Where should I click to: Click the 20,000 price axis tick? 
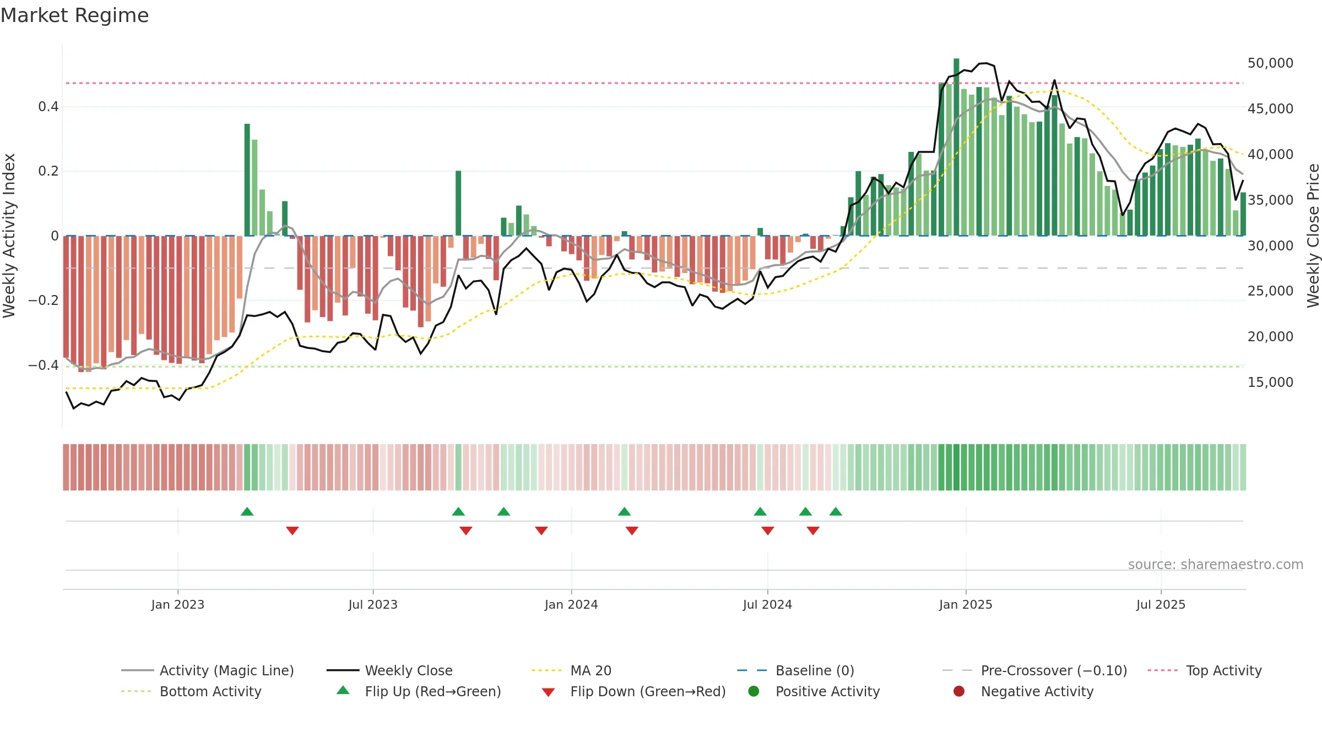pos(1270,337)
